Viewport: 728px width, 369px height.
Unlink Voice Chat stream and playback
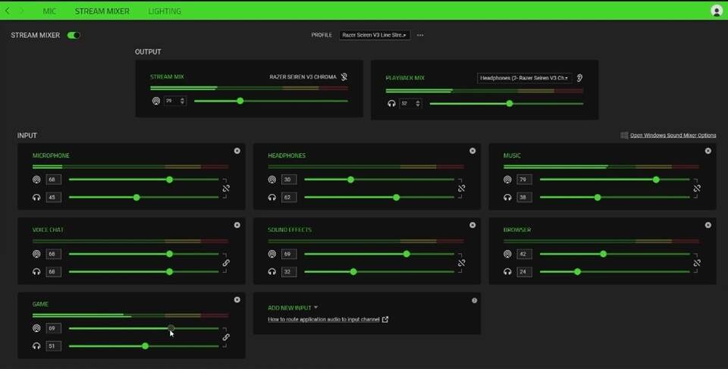click(226, 263)
